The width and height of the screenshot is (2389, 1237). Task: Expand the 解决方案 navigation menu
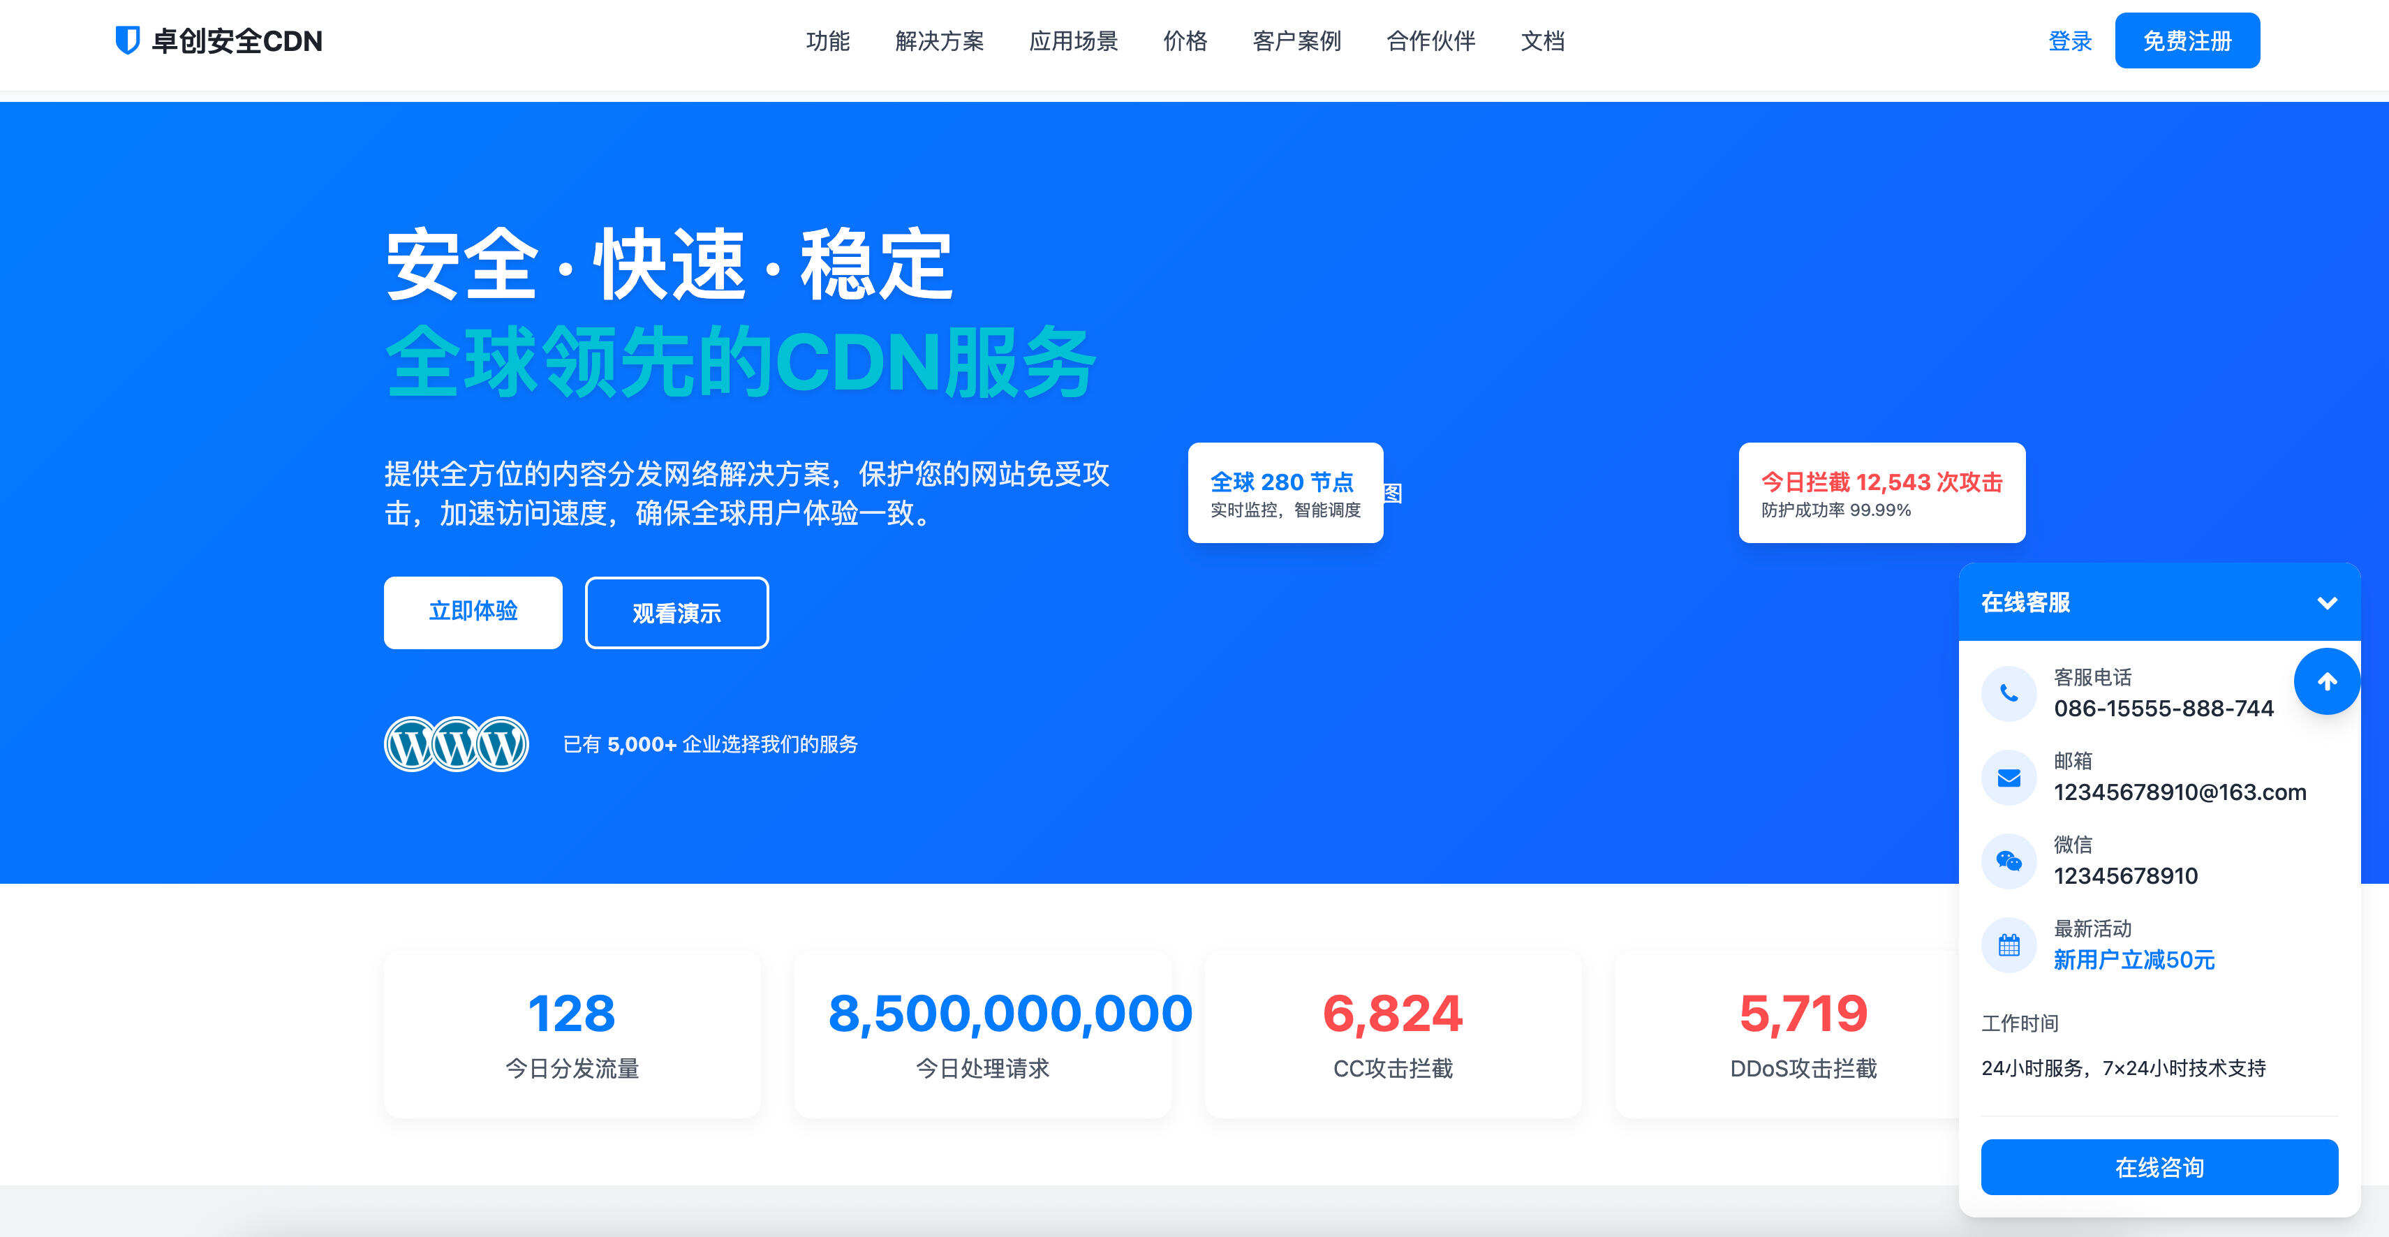point(940,42)
